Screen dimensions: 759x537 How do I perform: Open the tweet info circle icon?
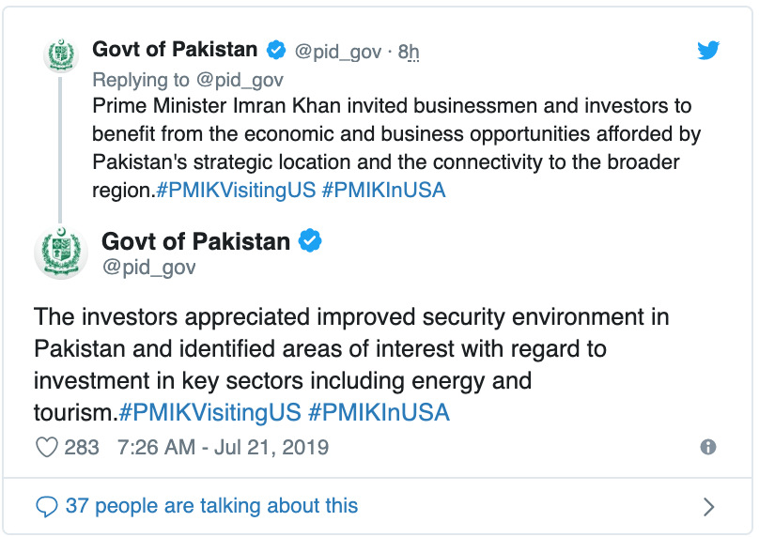(707, 447)
